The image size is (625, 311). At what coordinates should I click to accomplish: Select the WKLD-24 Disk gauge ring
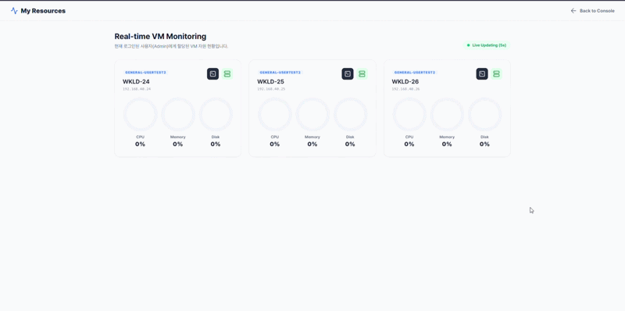[216, 114]
